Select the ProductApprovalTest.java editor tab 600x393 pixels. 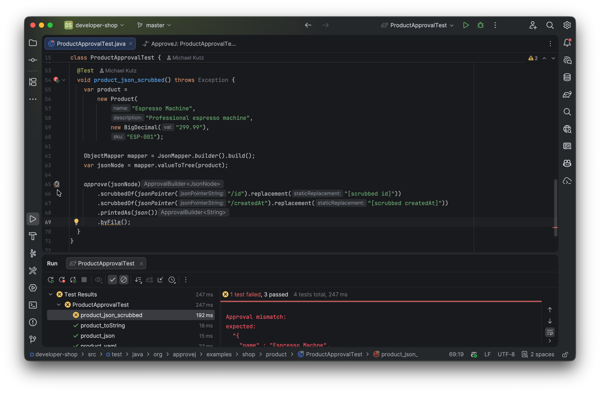(x=91, y=44)
